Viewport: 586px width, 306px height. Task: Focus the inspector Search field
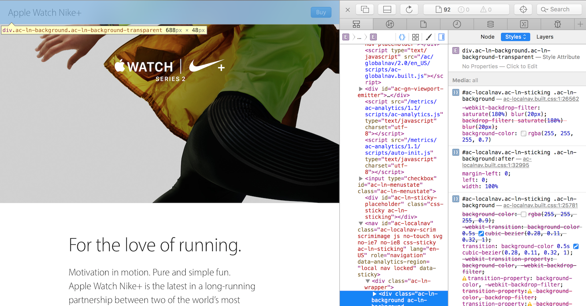click(x=559, y=10)
